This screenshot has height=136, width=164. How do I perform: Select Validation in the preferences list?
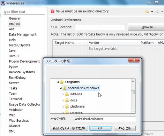[16, 110]
